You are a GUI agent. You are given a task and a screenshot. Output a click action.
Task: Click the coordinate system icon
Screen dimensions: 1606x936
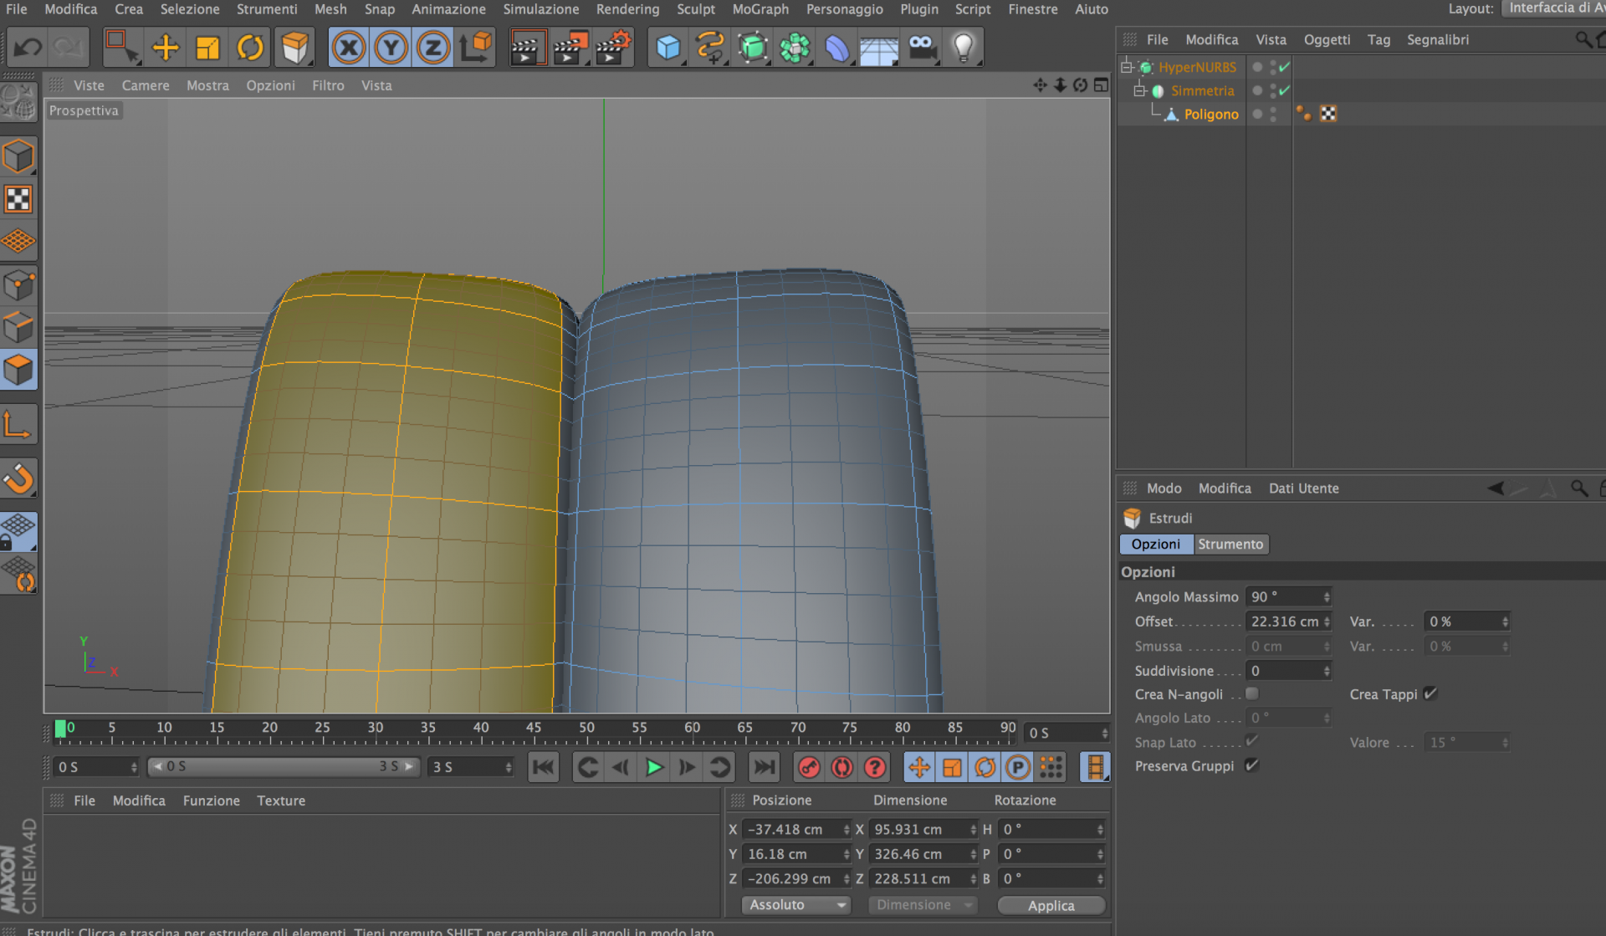476,48
